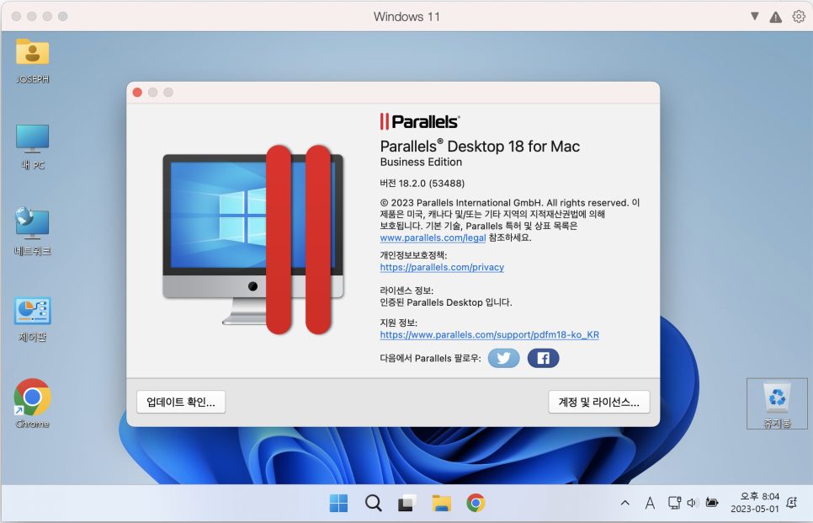Screen dimensions: 813x523
Task: Click the 개인정보보호정책 label
Action: (x=413, y=255)
